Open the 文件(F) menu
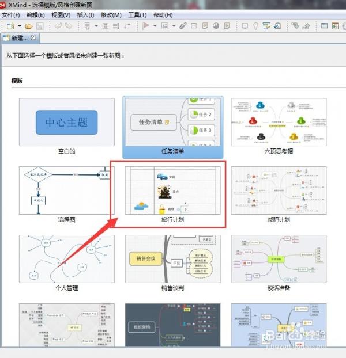The image size is (346, 358). (x=11, y=15)
